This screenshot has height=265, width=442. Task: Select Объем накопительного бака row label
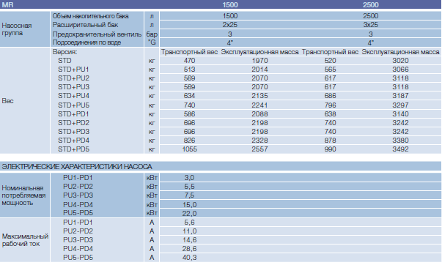90,16
